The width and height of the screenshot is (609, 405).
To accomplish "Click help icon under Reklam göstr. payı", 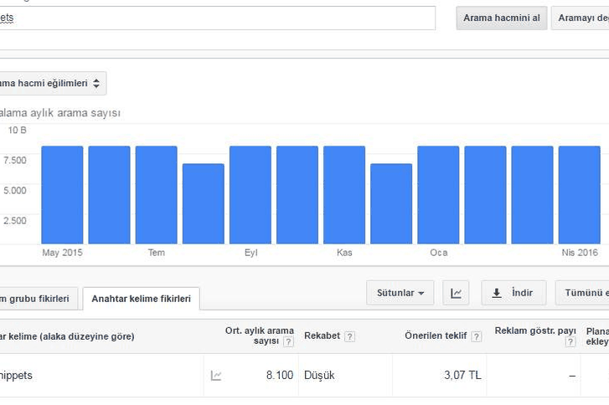I will pos(570,341).
